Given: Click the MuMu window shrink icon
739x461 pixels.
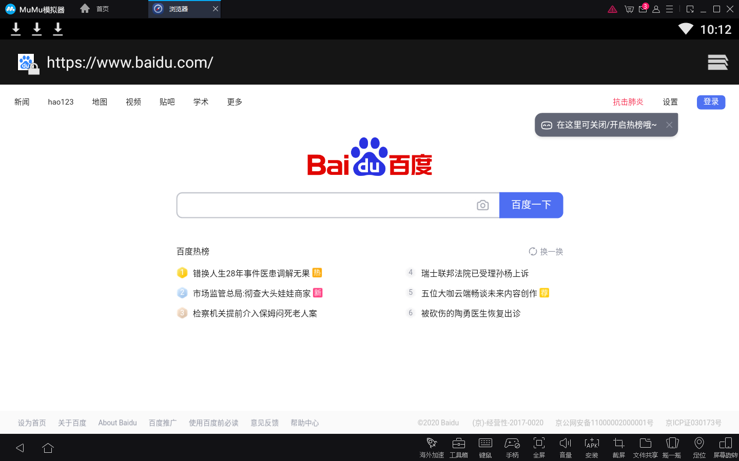Looking at the screenshot, I should (690, 9).
